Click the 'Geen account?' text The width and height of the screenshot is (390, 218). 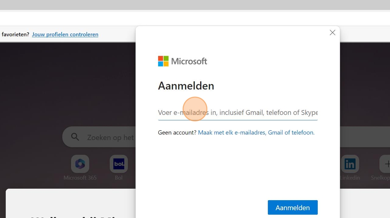177,132
